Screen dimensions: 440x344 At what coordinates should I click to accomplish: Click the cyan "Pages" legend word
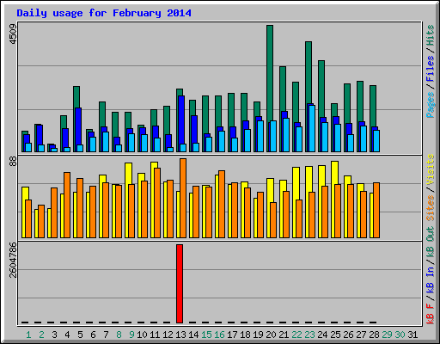(x=431, y=105)
